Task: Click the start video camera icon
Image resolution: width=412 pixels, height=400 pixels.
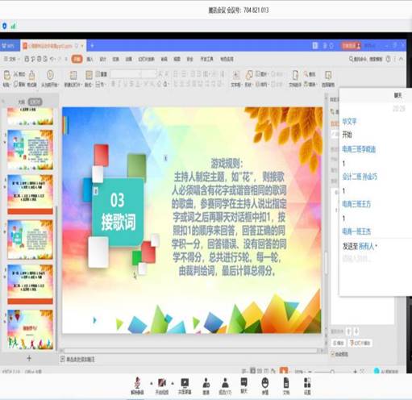Action: (162, 382)
